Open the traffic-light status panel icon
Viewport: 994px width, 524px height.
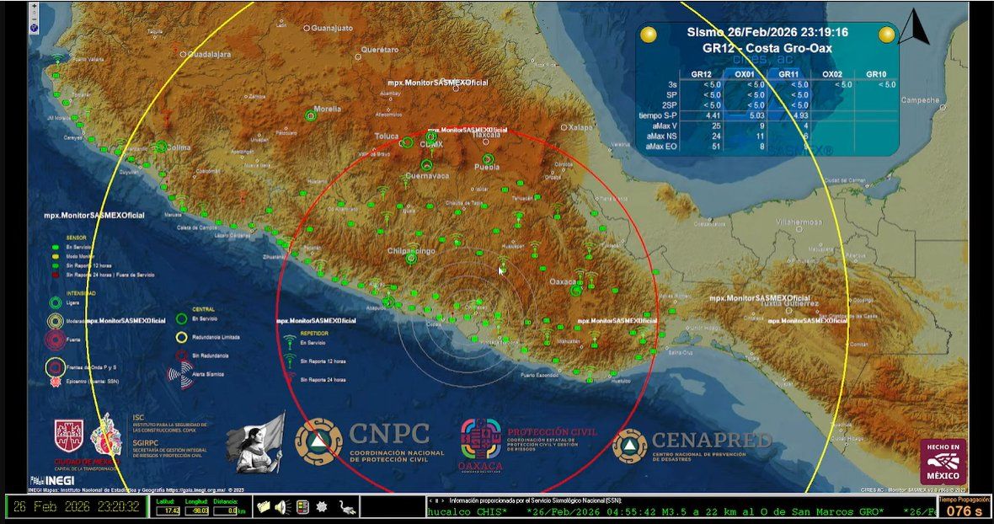pyautogui.click(x=302, y=507)
